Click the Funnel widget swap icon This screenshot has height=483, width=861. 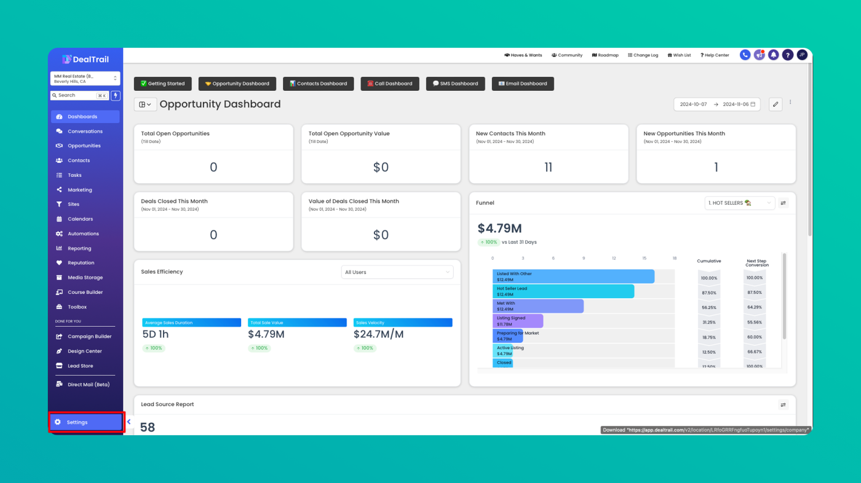(x=783, y=203)
